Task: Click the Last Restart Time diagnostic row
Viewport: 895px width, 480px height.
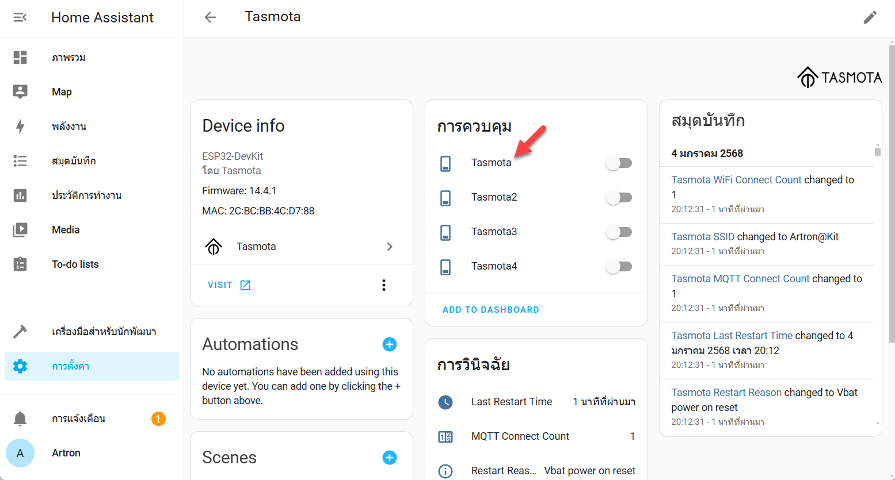Action: coord(536,402)
